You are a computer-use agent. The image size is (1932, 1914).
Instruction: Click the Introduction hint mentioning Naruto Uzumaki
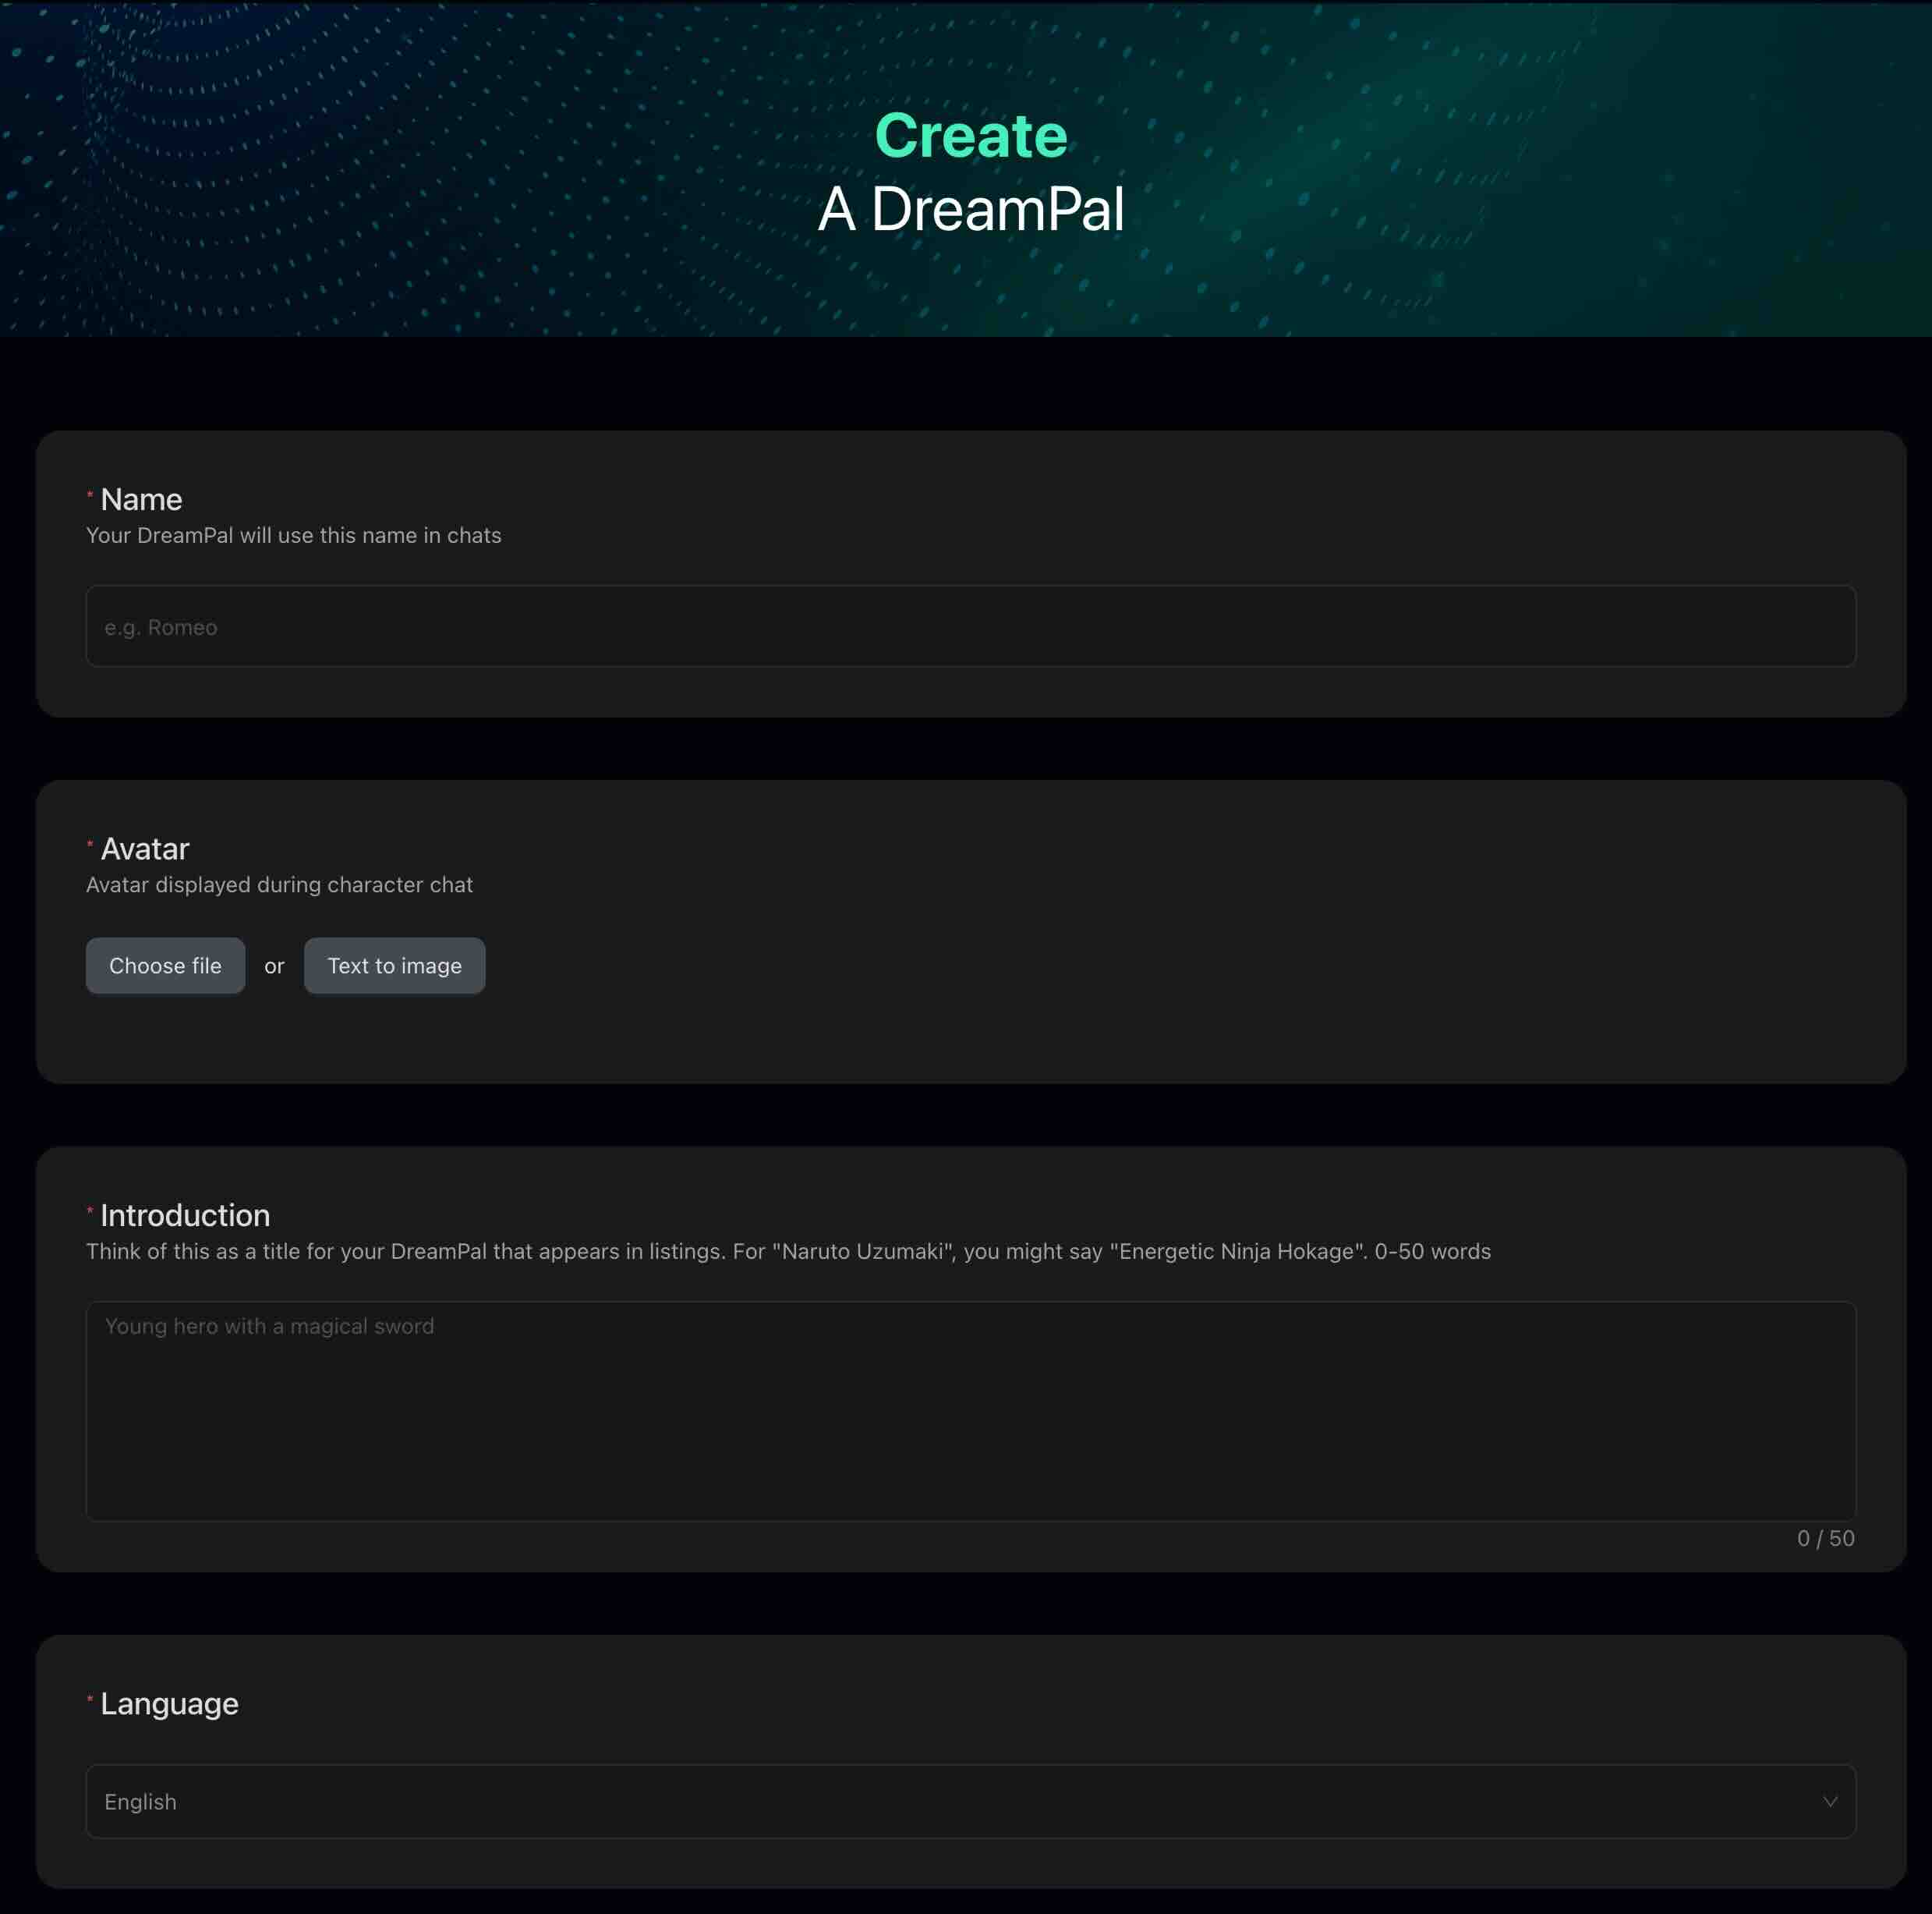coord(788,1251)
